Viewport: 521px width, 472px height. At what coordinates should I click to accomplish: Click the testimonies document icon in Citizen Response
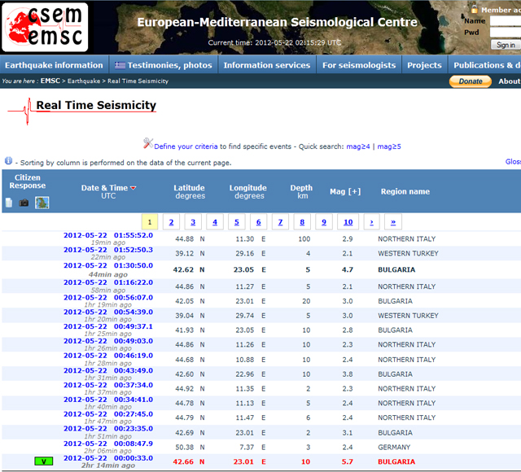(x=9, y=203)
